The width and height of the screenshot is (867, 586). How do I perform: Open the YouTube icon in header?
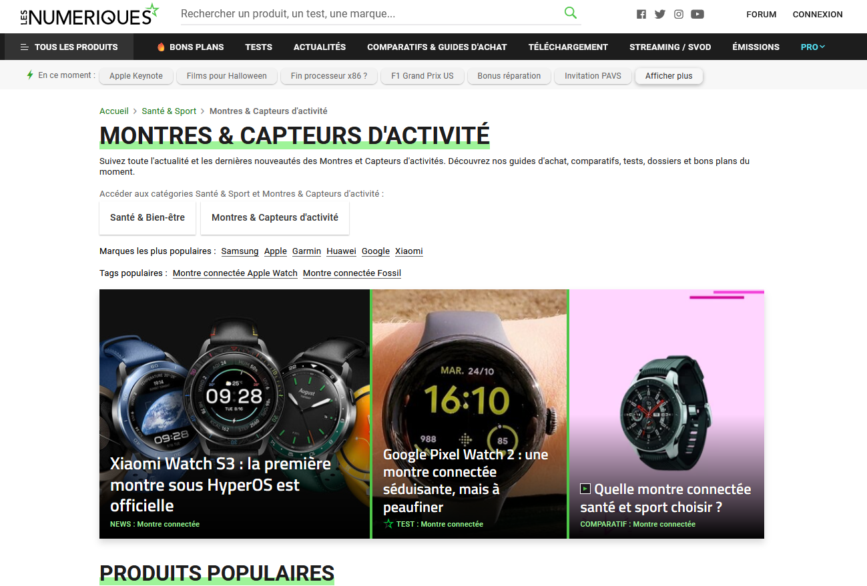click(x=697, y=14)
